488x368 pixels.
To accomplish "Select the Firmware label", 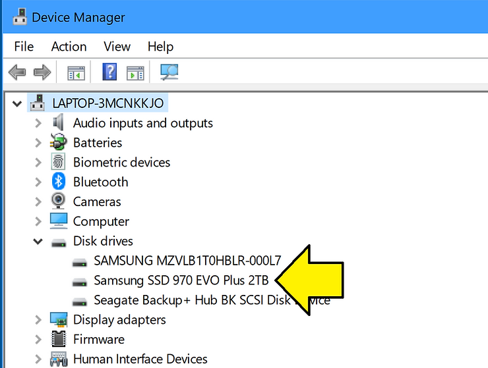I will pos(99,339).
